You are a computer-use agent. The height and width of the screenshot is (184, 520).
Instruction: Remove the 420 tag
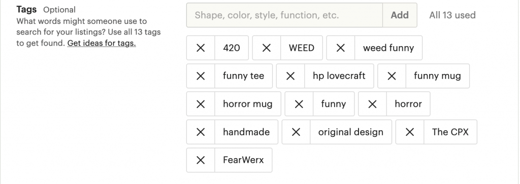click(x=201, y=48)
